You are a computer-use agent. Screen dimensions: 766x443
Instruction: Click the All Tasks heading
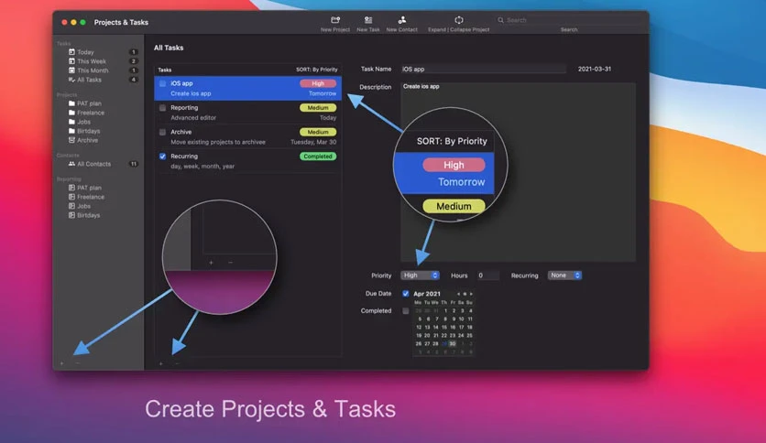[x=169, y=48]
